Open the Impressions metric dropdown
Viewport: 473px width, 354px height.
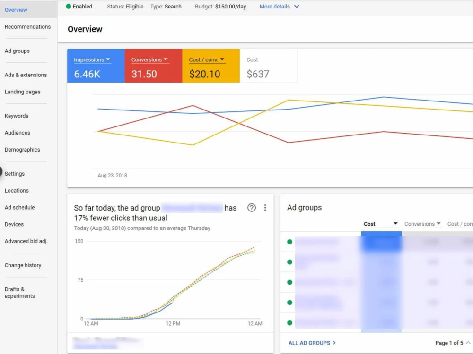[92, 59]
